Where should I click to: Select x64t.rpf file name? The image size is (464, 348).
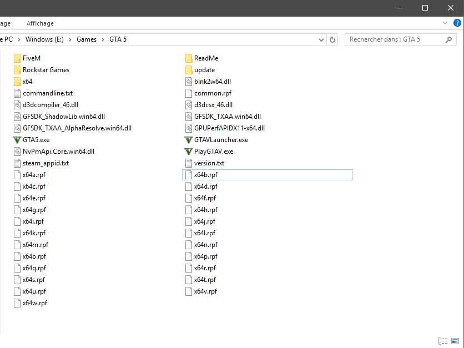click(x=205, y=280)
